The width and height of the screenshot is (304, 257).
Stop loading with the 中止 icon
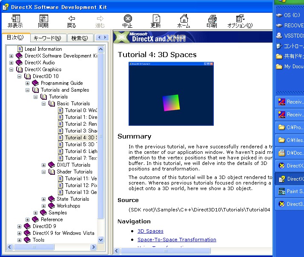tap(127, 21)
